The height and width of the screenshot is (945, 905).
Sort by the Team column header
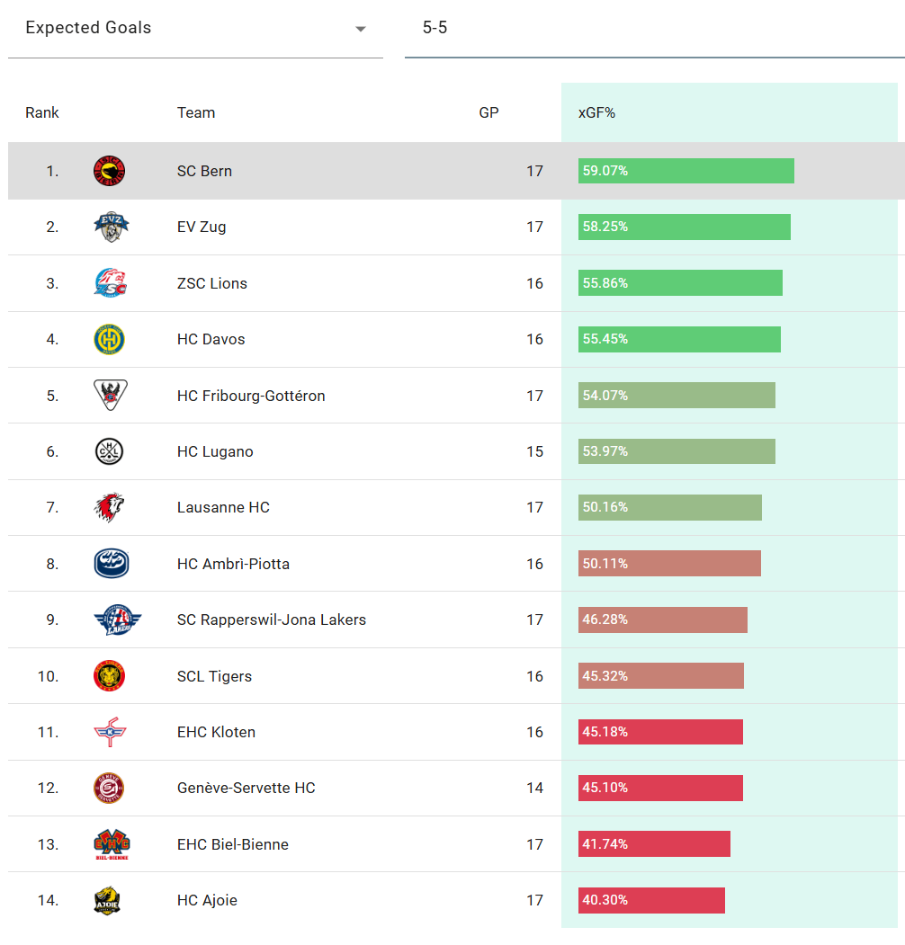pyautogui.click(x=196, y=113)
